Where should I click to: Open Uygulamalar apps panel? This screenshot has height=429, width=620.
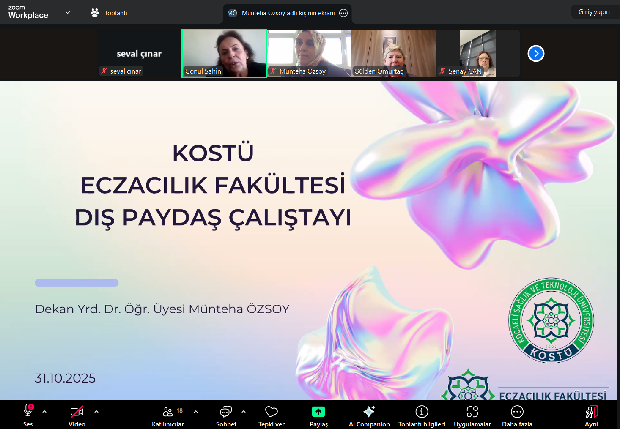pos(472,415)
